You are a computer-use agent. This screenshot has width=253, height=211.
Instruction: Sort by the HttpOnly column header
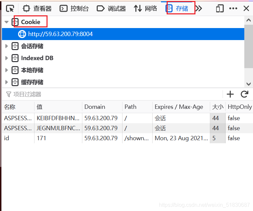(239, 107)
